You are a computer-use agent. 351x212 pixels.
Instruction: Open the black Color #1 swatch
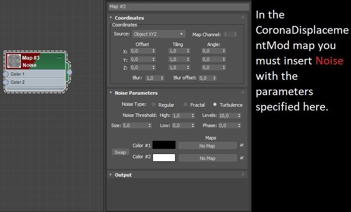pyautogui.click(x=164, y=145)
